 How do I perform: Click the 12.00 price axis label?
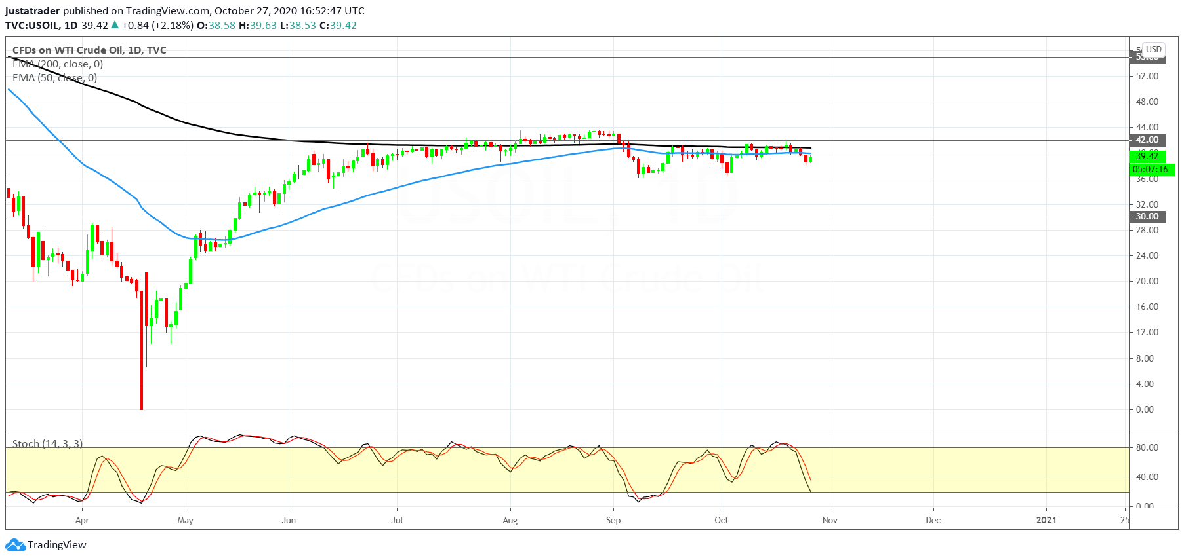click(x=1147, y=332)
